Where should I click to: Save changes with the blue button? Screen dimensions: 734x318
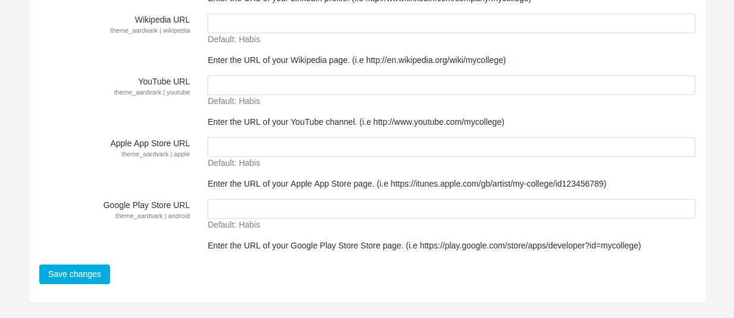click(74, 274)
